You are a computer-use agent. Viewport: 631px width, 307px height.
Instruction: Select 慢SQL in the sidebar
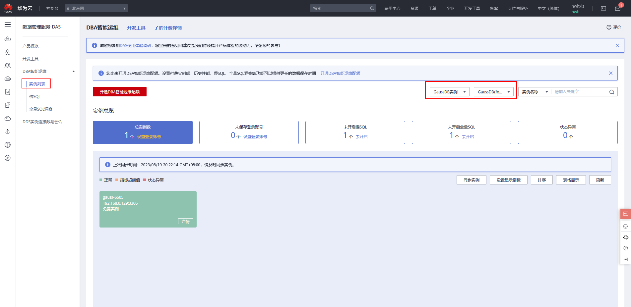pyautogui.click(x=35, y=97)
